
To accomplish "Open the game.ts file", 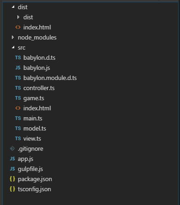I will (34, 98).
